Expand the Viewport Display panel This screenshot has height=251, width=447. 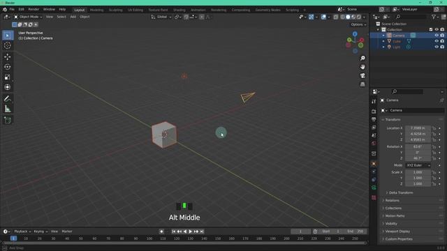pyautogui.click(x=397, y=231)
